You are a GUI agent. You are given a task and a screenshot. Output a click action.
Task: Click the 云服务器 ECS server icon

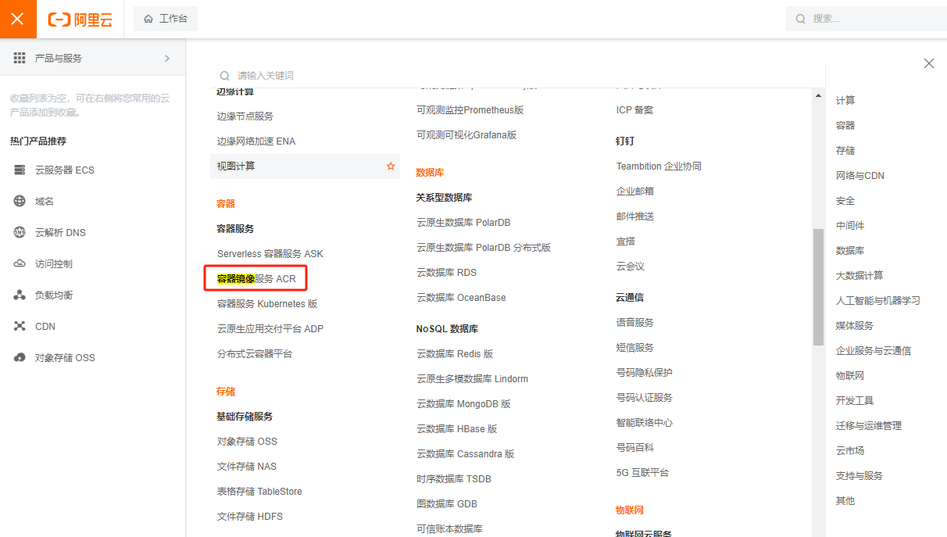pos(20,170)
